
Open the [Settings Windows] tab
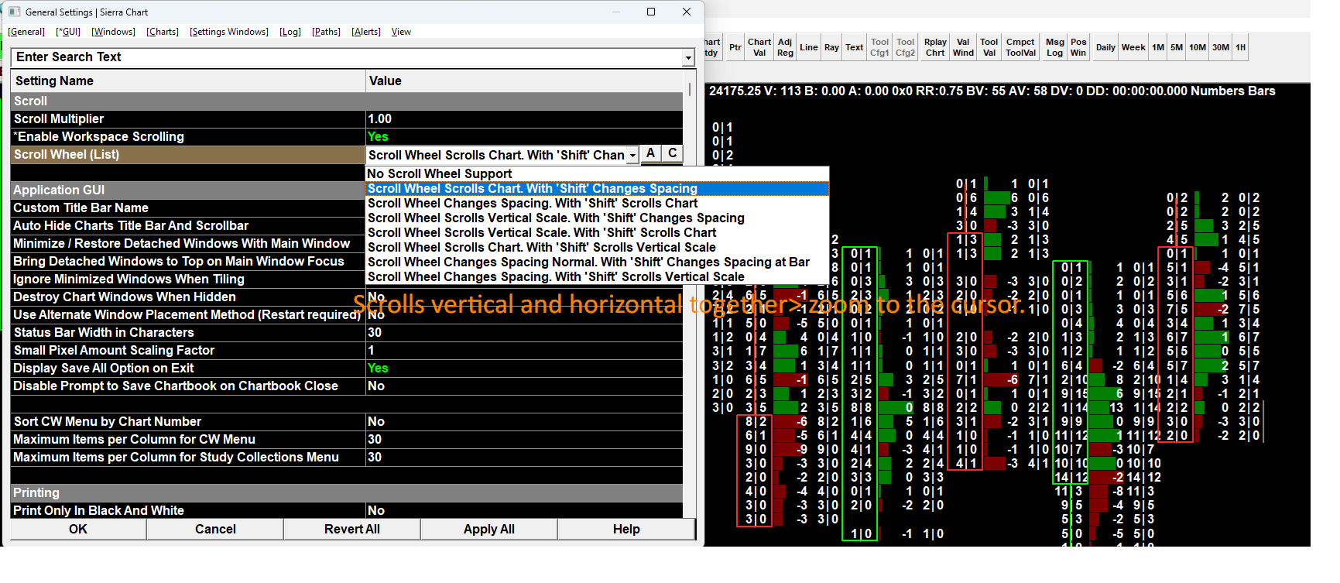click(x=229, y=32)
